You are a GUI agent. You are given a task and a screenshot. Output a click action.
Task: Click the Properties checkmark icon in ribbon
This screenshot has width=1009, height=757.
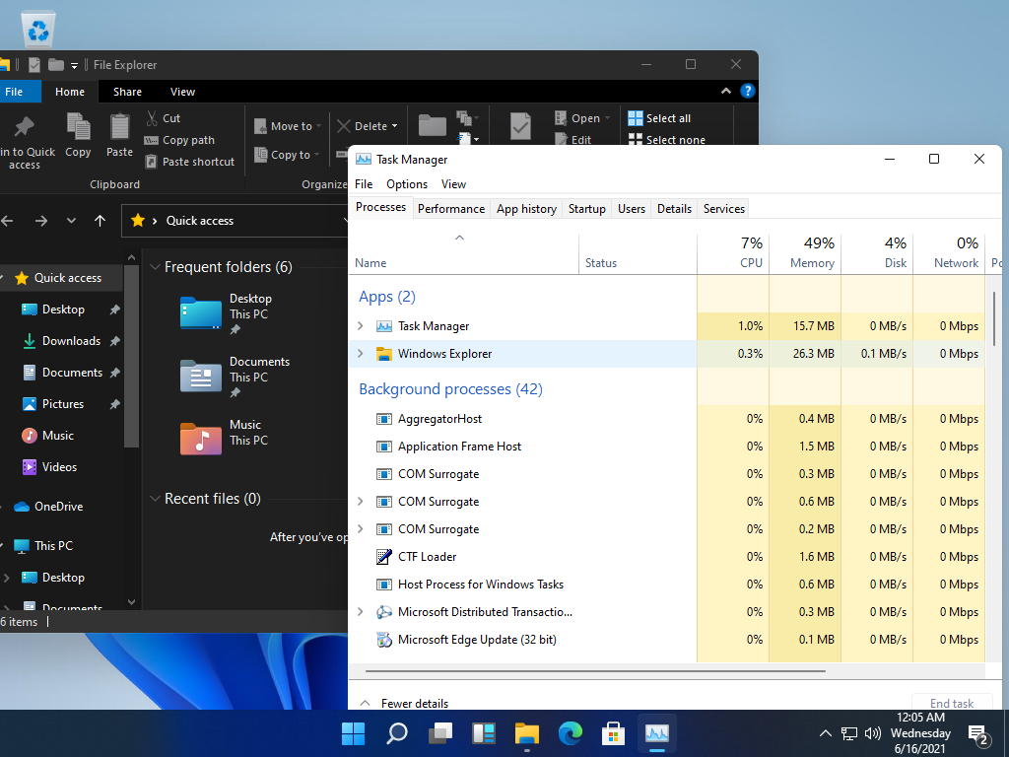pyautogui.click(x=520, y=126)
